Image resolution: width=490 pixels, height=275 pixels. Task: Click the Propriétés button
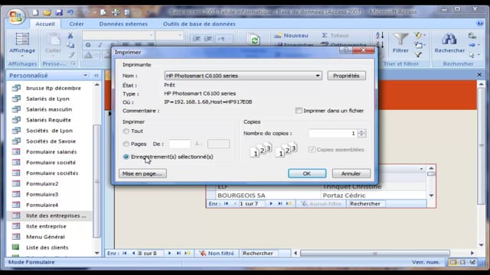(346, 76)
